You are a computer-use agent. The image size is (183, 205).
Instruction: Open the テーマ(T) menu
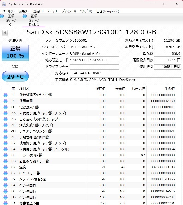point(53,11)
